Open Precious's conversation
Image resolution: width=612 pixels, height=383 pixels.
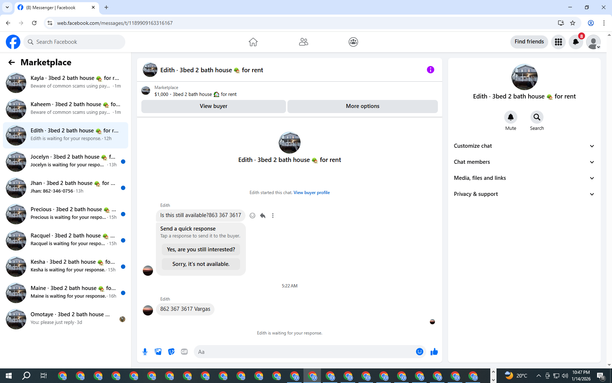click(x=66, y=214)
